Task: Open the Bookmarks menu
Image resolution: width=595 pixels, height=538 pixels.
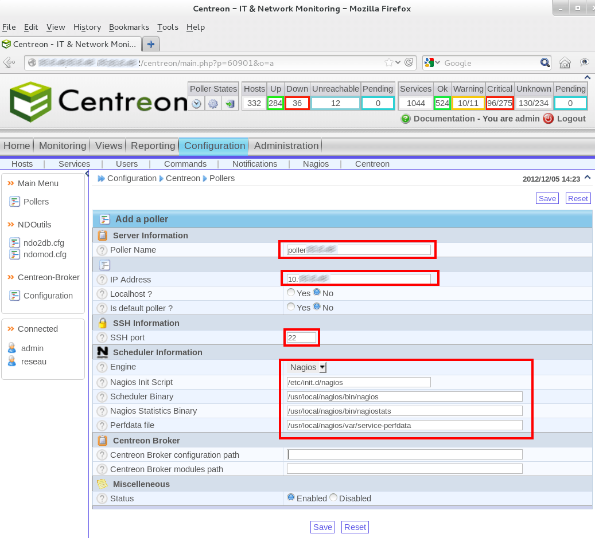Action: pyautogui.click(x=129, y=27)
